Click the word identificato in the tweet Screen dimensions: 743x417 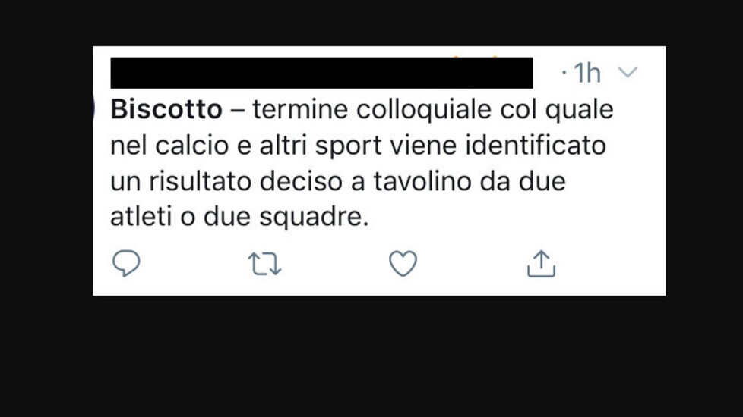point(536,145)
